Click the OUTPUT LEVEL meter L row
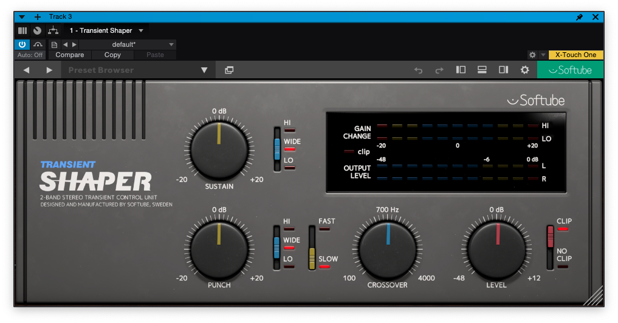 pyautogui.click(x=458, y=166)
